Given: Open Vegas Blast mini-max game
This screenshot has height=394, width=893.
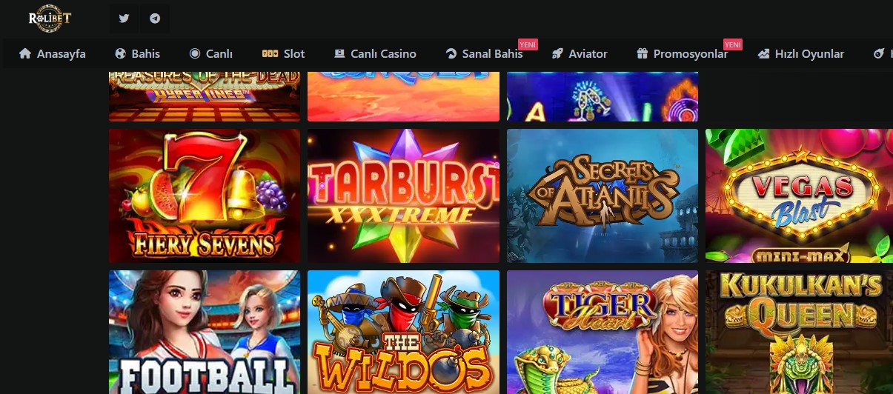Looking at the screenshot, I should point(799,196).
